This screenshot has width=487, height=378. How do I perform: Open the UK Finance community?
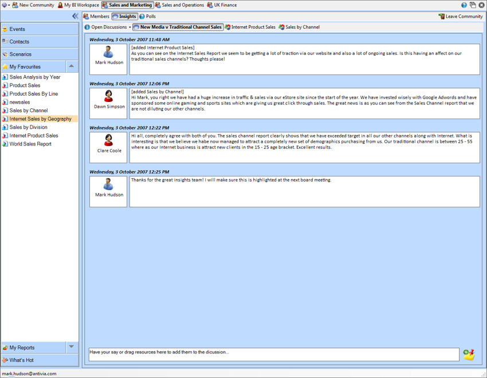(222, 5)
